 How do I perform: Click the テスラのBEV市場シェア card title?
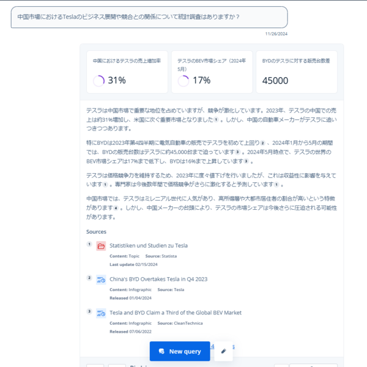tap(212, 65)
